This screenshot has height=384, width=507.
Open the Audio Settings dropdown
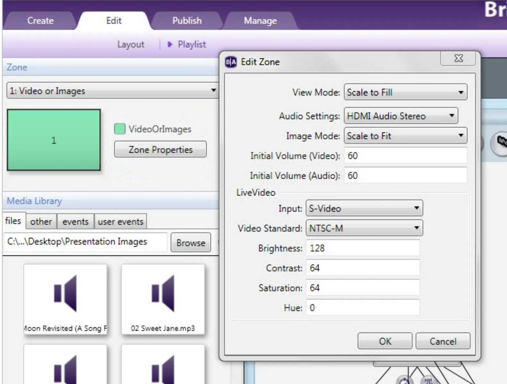(x=401, y=116)
